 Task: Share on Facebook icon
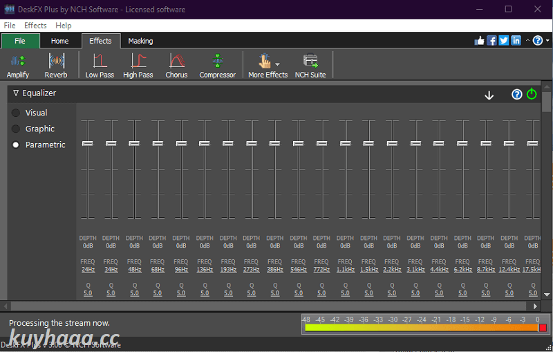point(491,41)
